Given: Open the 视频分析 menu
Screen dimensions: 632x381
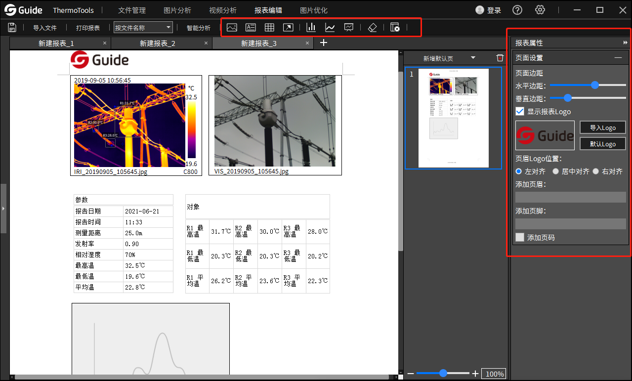Looking at the screenshot, I should point(223,10).
